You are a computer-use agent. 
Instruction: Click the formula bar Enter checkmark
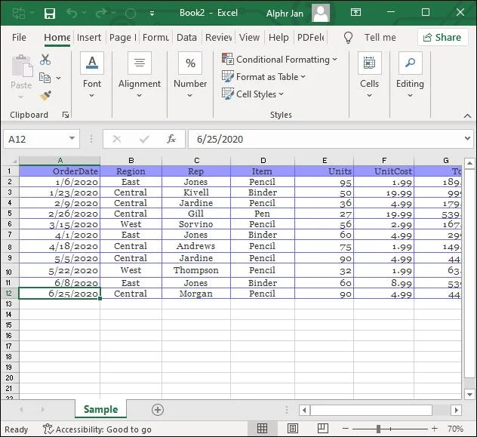(x=144, y=140)
